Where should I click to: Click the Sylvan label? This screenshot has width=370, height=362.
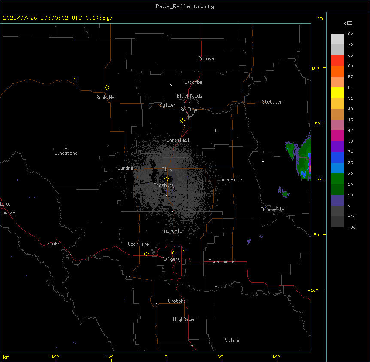(x=167, y=105)
